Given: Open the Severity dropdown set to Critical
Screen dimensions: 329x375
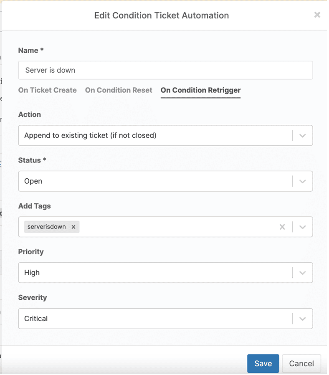Looking at the screenshot, I should tap(154, 319).
